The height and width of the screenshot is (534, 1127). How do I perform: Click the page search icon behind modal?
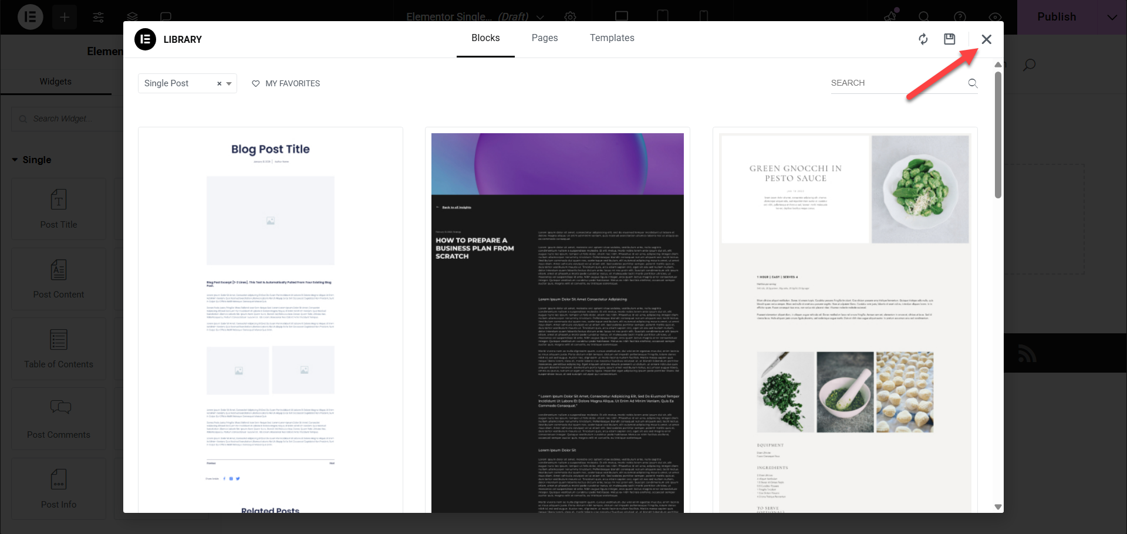tap(1029, 65)
